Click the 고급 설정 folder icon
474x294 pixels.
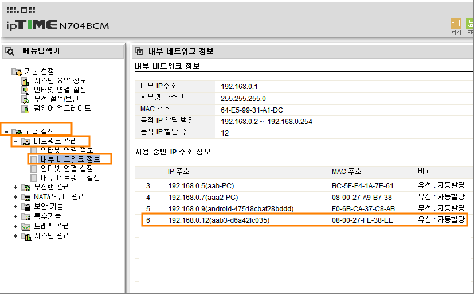point(17,131)
